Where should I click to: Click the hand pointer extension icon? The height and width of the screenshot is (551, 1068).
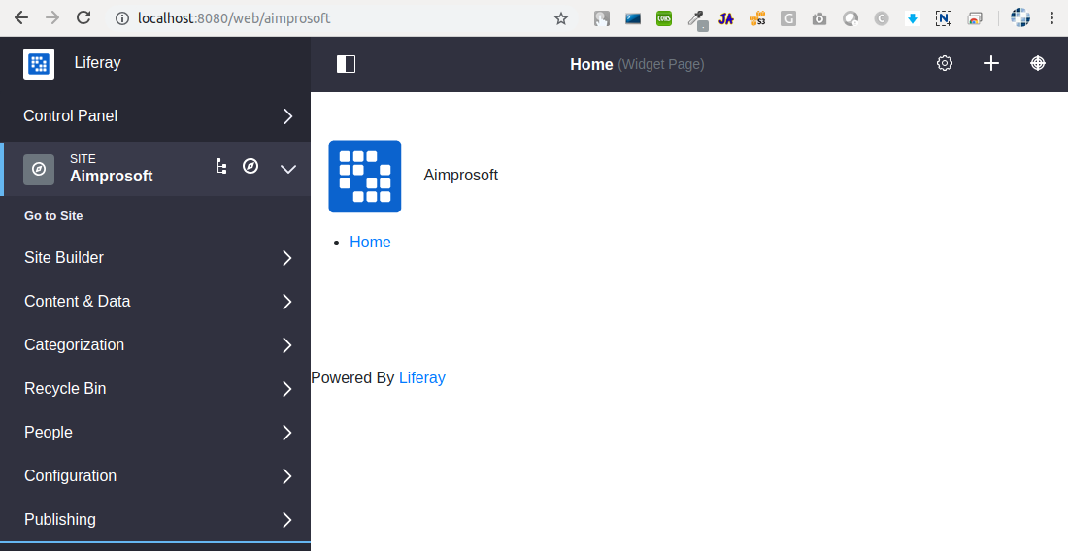point(601,18)
